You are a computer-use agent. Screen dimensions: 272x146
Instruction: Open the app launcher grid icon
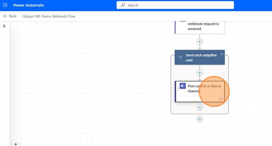coord(5,5)
